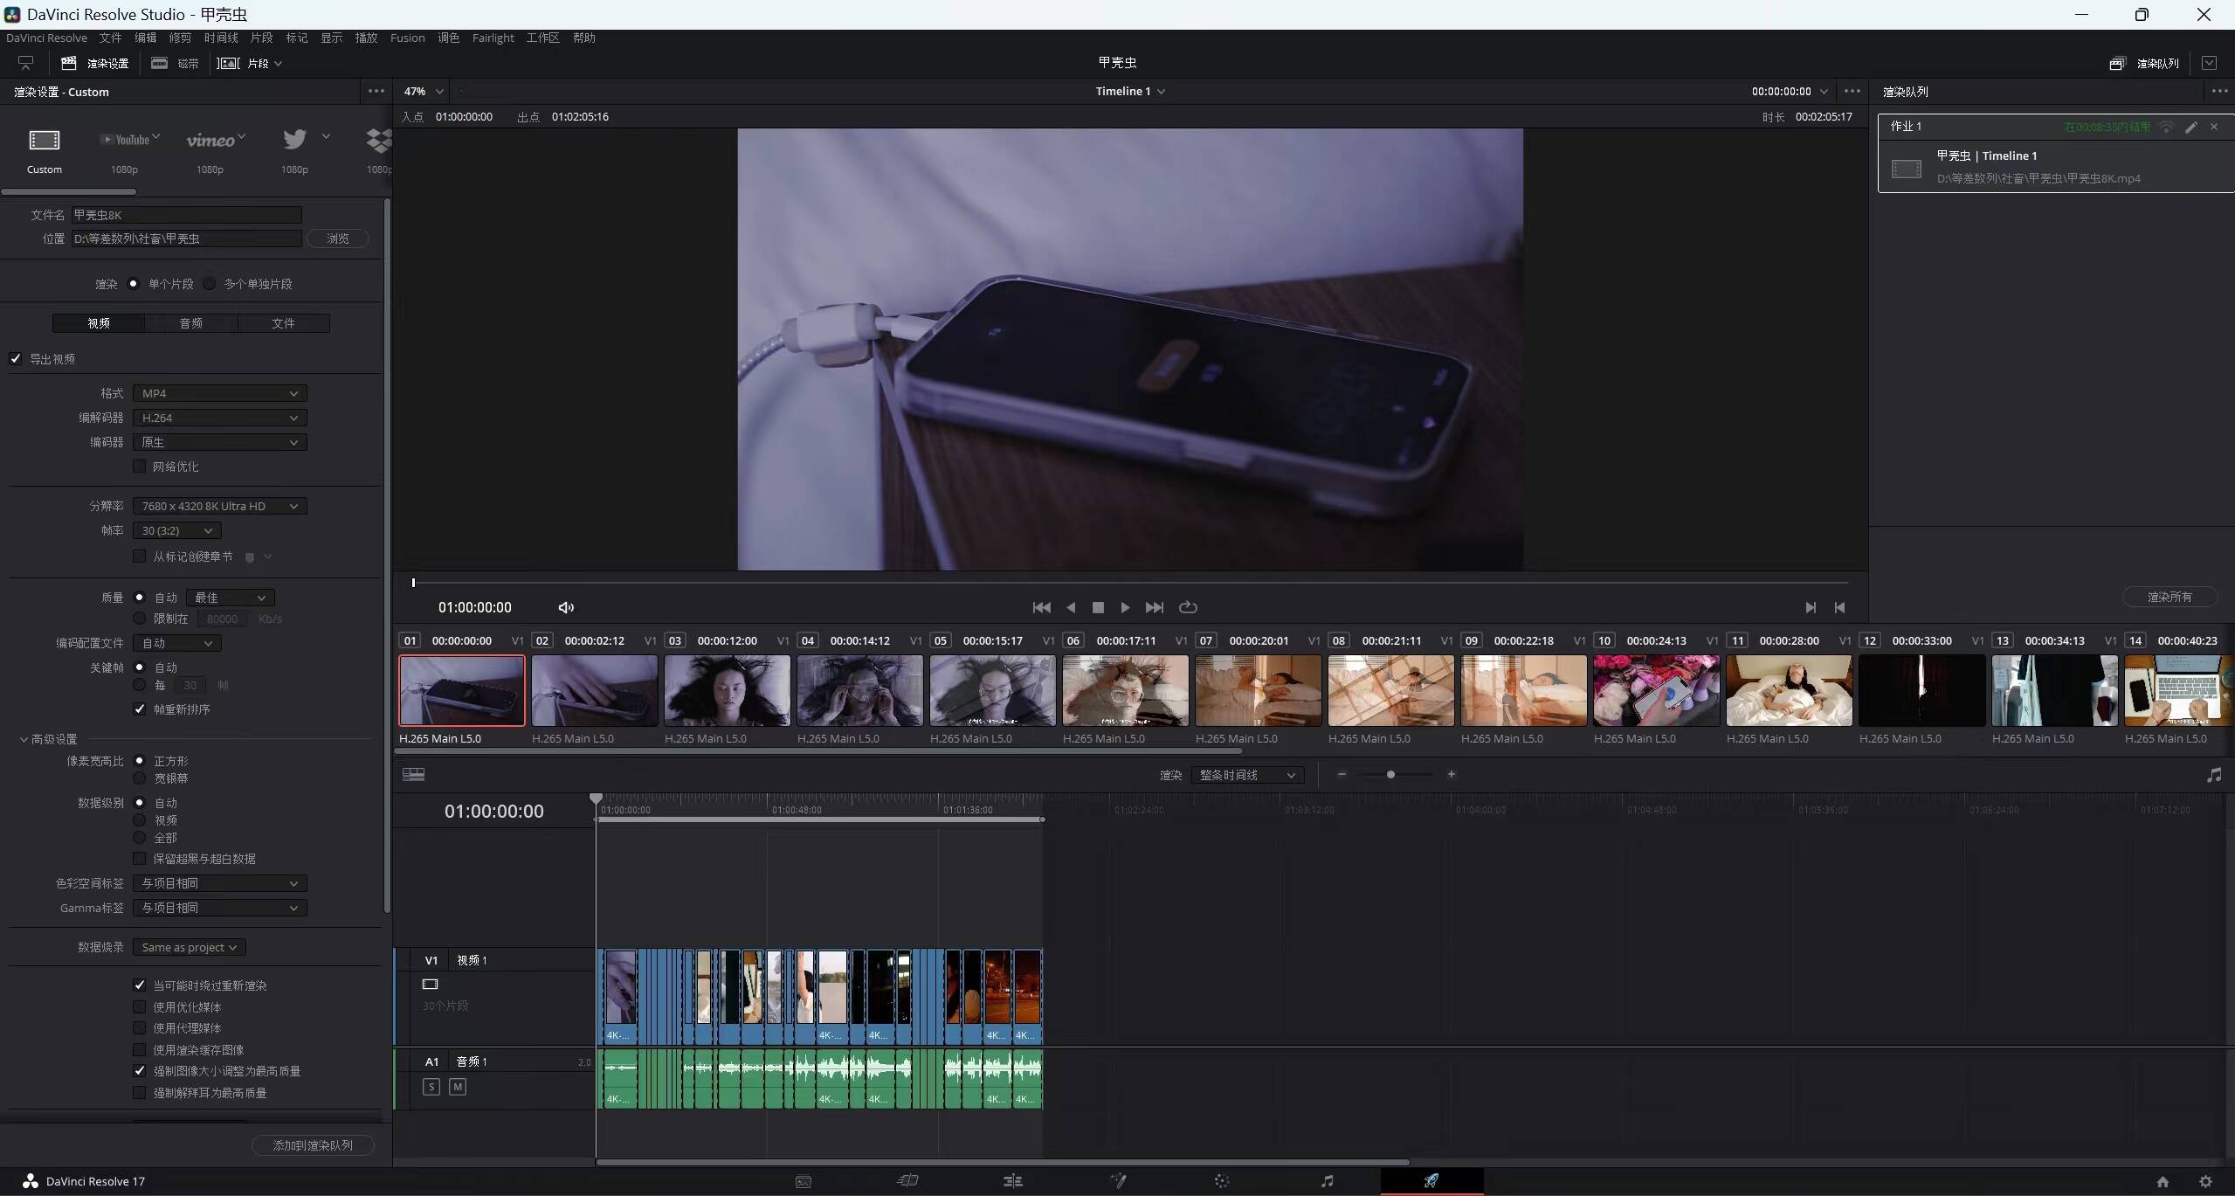Jump to last frame in viewer
The width and height of the screenshot is (2235, 1196).
(x=1154, y=607)
